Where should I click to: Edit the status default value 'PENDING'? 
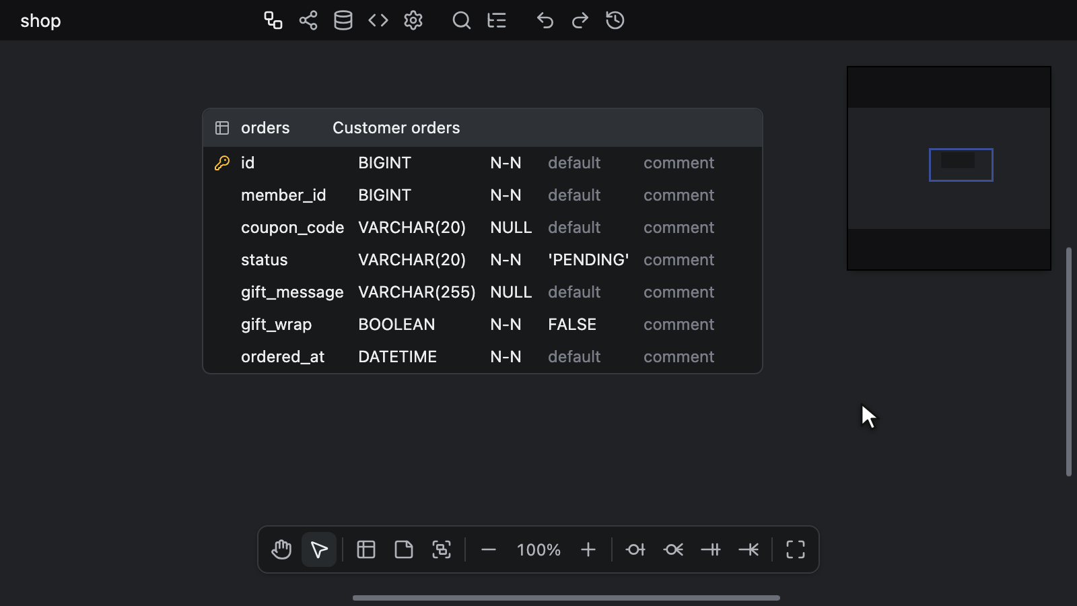[588, 260]
